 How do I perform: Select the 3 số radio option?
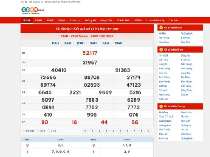pos(38,131)
